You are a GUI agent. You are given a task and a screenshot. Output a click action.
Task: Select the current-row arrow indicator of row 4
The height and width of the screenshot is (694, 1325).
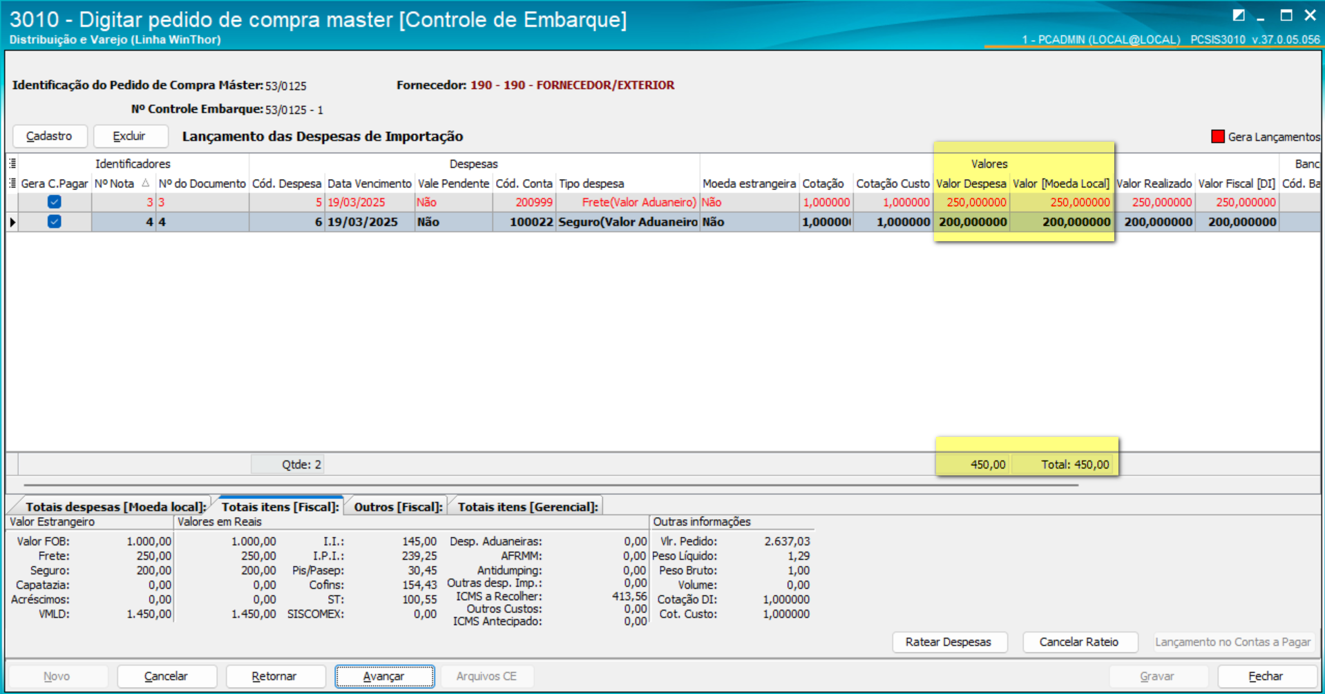[12, 222]
